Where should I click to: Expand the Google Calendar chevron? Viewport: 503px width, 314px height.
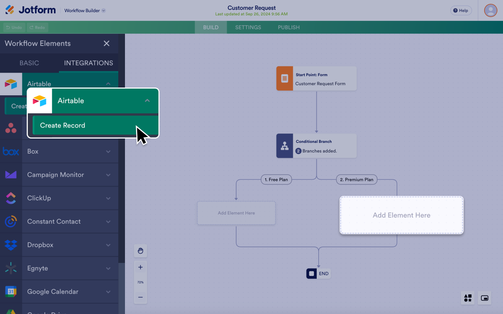pyautogui.click(x=108, y=292)
